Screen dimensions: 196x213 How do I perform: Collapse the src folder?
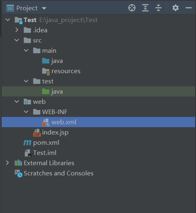(17, 40)
